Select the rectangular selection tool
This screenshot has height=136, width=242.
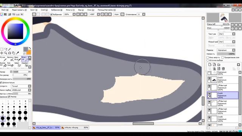[x=2, y=49]
